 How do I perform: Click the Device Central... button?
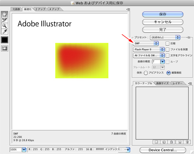coord(163,150)
